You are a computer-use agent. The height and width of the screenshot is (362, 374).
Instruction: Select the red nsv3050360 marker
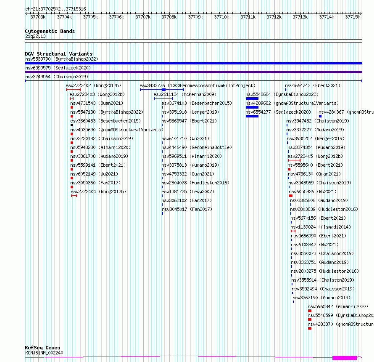click(71, 187)
